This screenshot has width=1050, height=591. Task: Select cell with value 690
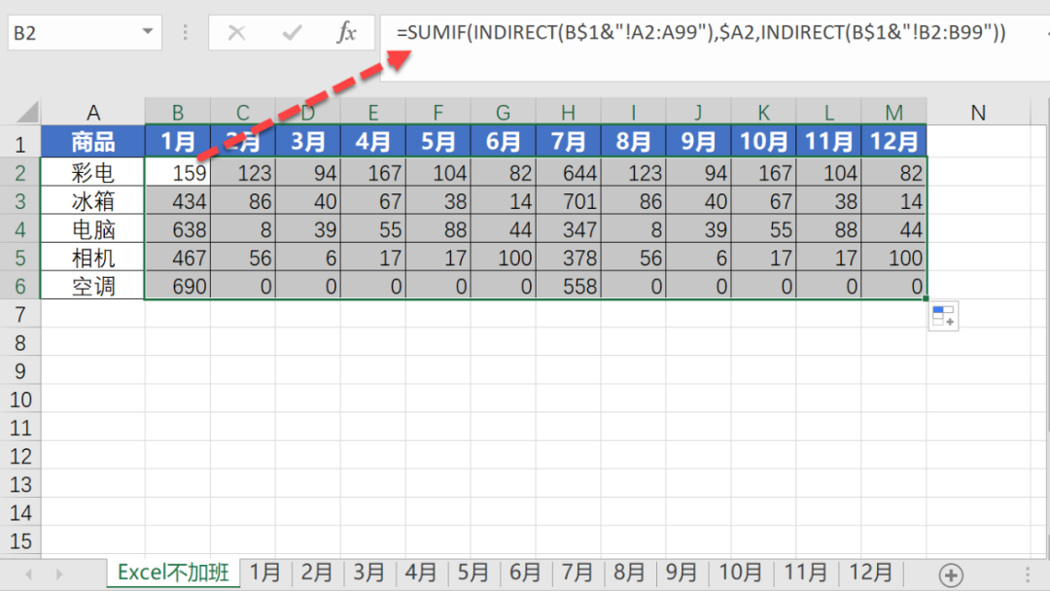tap(178, 286)
